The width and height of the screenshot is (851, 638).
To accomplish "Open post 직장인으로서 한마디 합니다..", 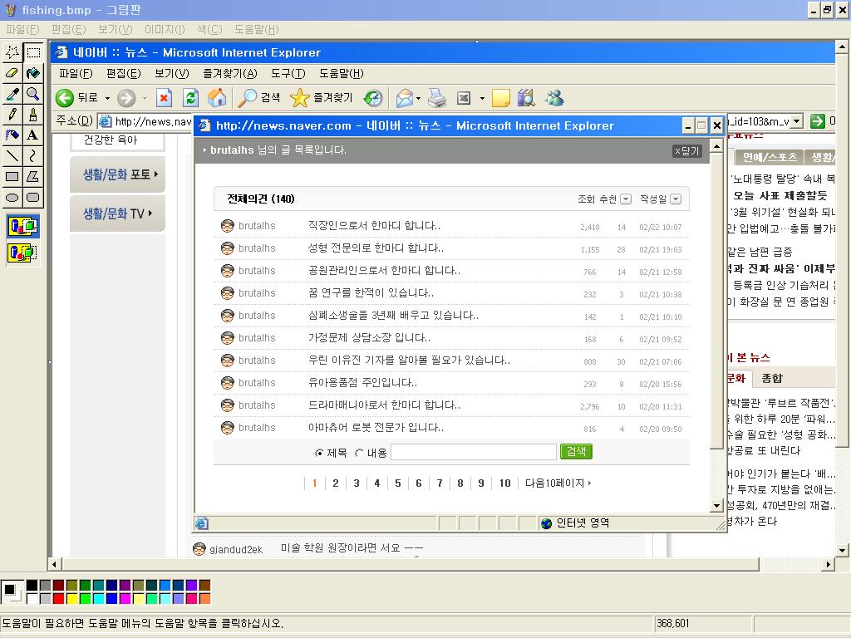I will coord(374,226).
